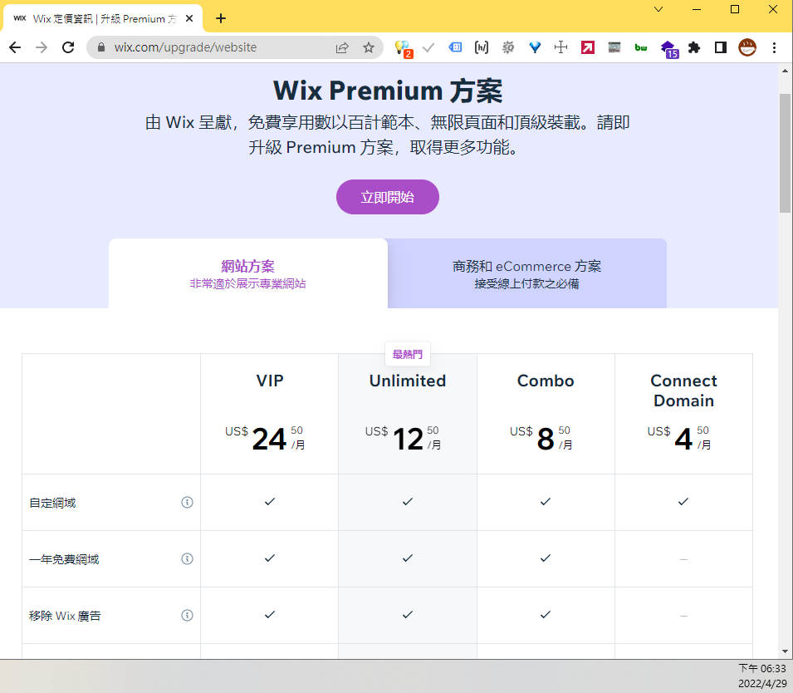Click the lock icon in address bar

click(101, 47)
